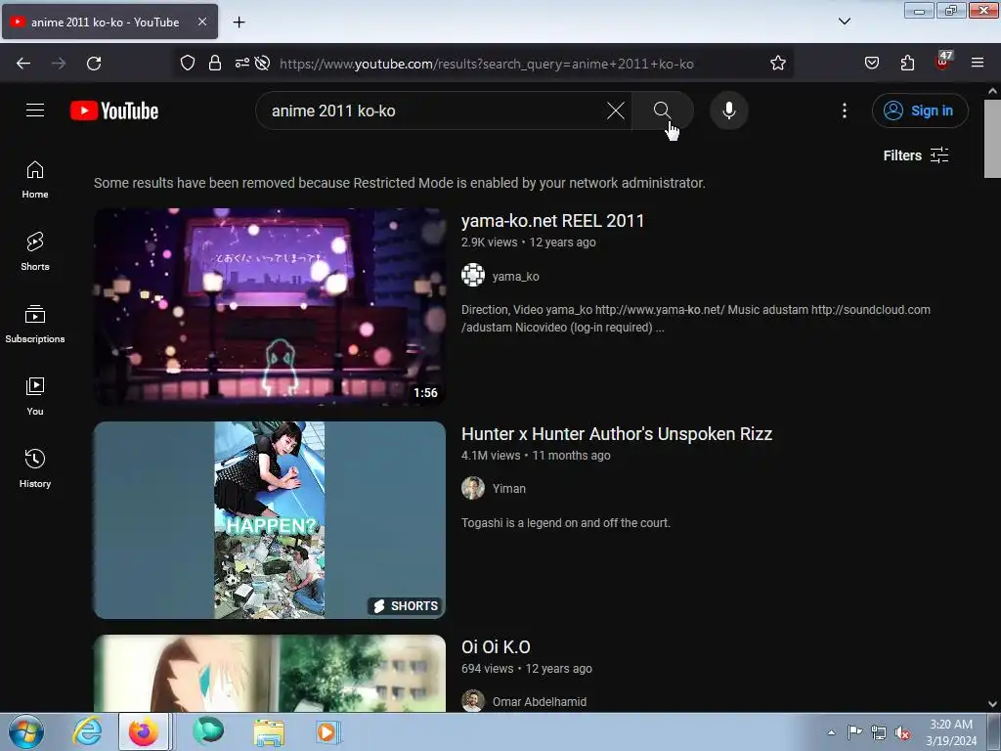Viewport: 1001px width, 751px height.
Task: Click the magnifier search button
Action: coord(662,110)
